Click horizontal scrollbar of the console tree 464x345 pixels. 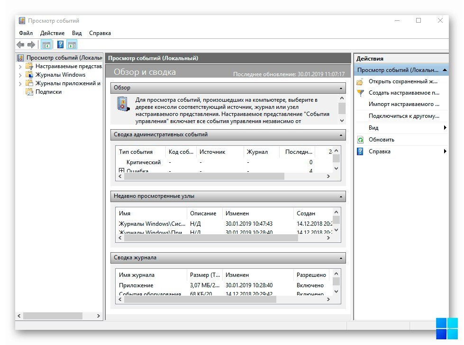[53, 316]
